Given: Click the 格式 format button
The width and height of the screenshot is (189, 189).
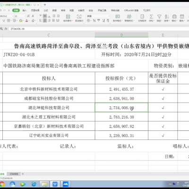Looking at the screenshot, I should coord(174,18).
